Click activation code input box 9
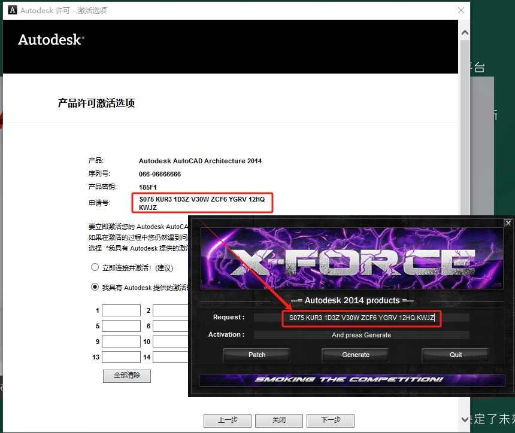Screen dimensions: 515x433 coord(121,341)
